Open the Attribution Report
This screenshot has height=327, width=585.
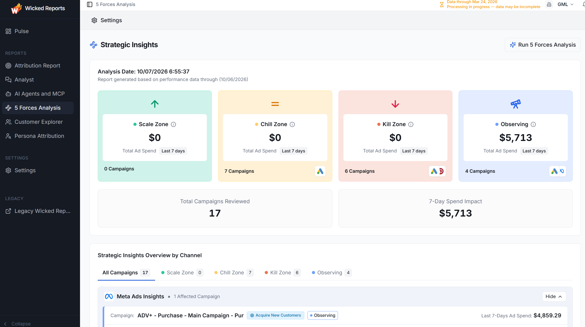click(x=38, y=66)
